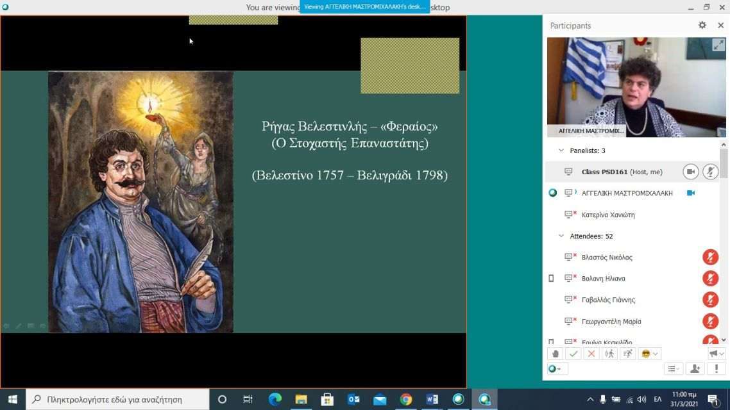Click the participants list scrollbar down arrow
This screenshot has width=730, height=410.
pyautogui.click(x=724, y=340)
